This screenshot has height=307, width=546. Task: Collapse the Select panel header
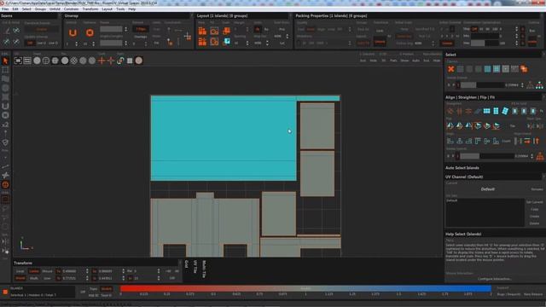(x=543, y=55)
